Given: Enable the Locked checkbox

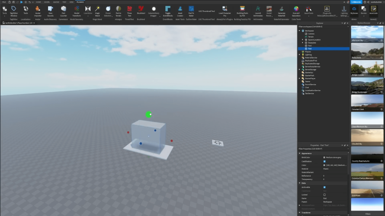Looking at the screenshot, I should click(324, 195).
